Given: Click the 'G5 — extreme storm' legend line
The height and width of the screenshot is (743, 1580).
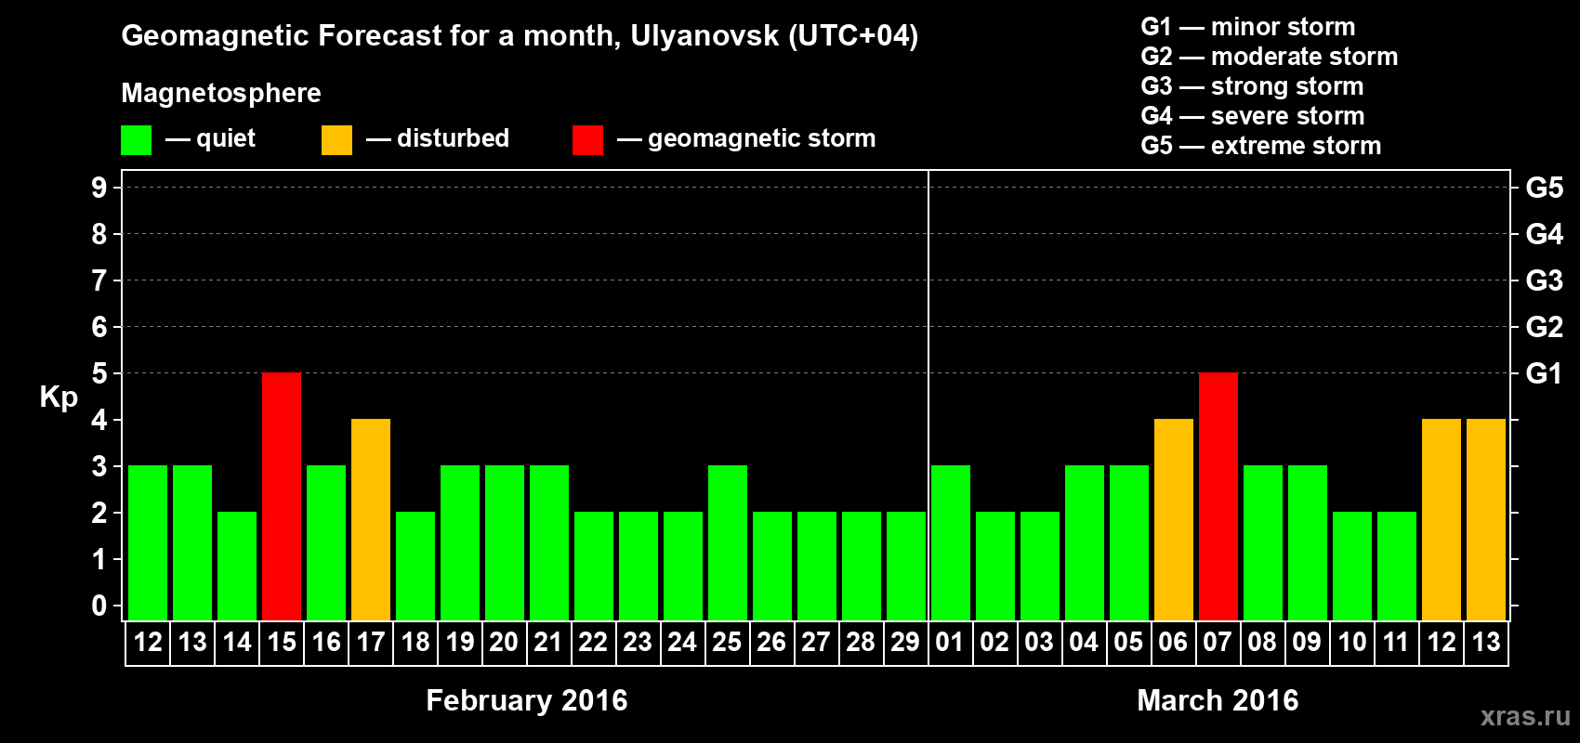Looking at the screenshot, I should tap(1261, 146).
